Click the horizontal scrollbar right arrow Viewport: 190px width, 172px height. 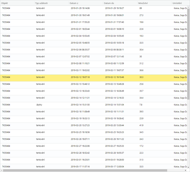coord(186,170)
